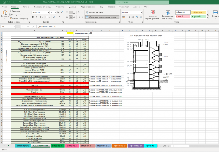Viewport: 219px width, 152px height.
Task: Open the Общий number format dropdown
Action: click(141, 12)
